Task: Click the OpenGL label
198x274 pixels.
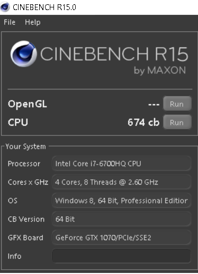Action: (x=28, y=104)
